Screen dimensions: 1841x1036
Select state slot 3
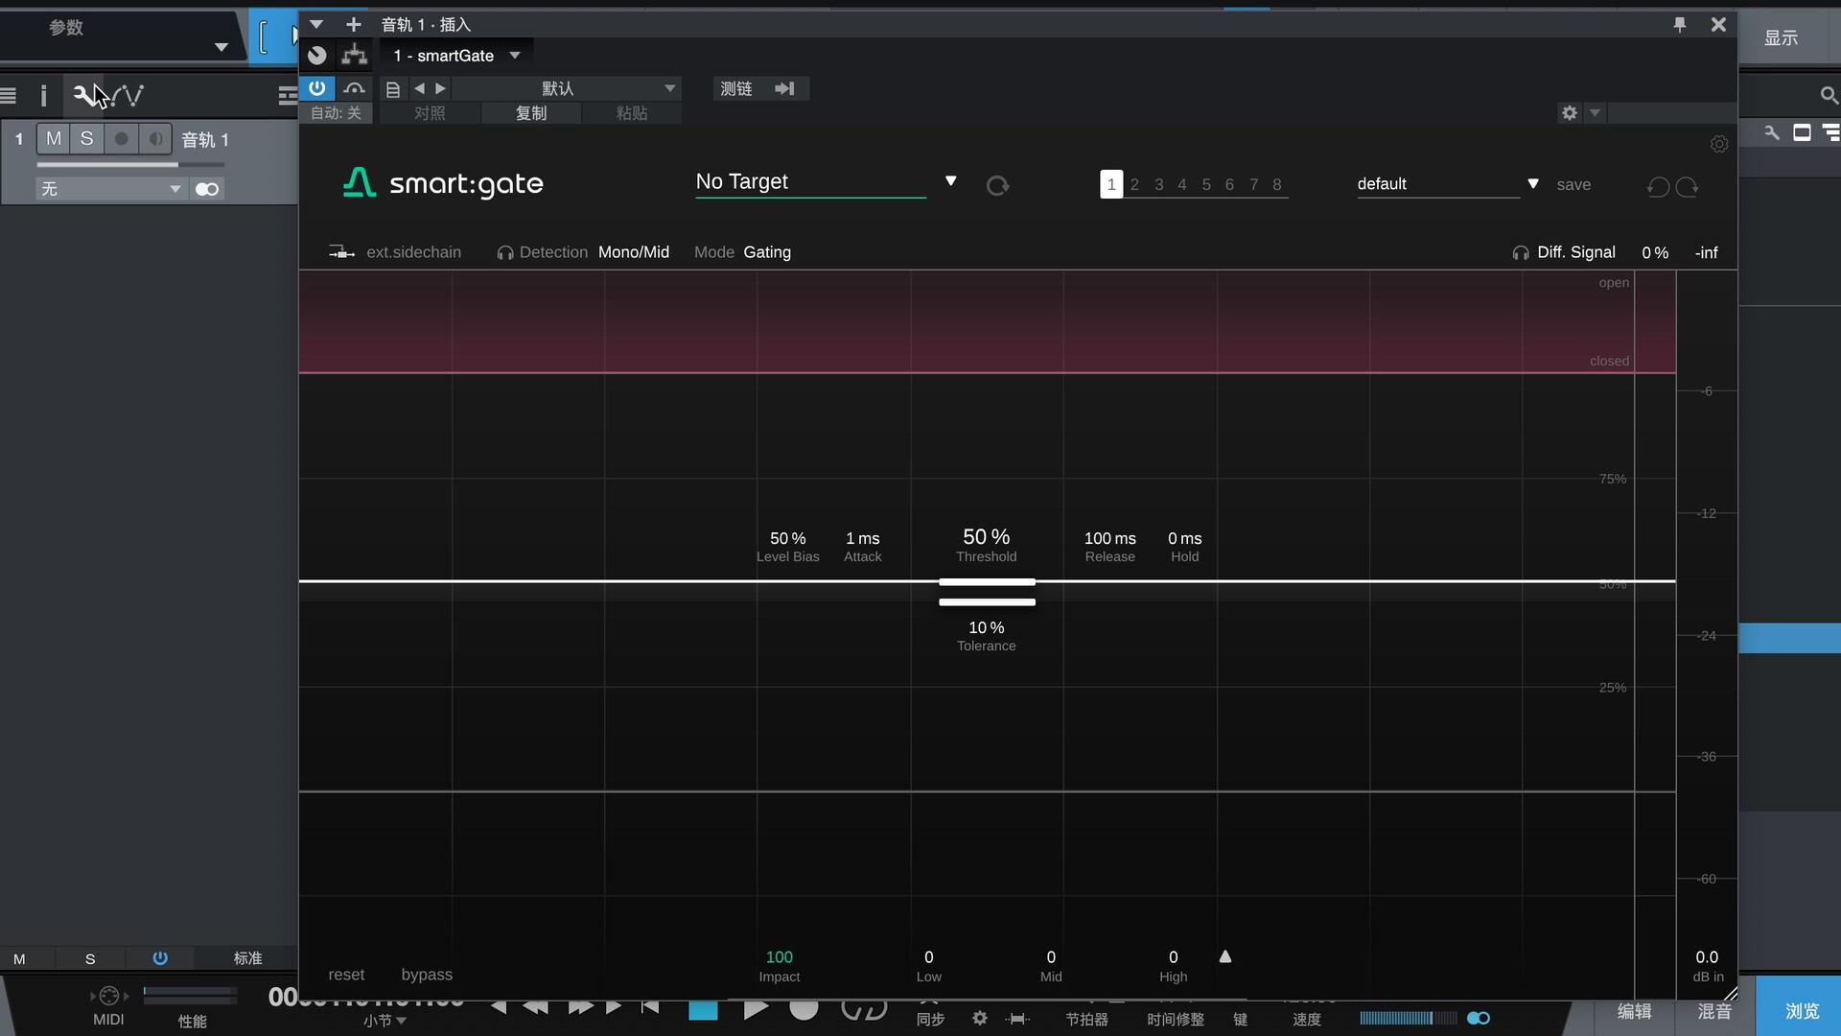pos(1159,184)
